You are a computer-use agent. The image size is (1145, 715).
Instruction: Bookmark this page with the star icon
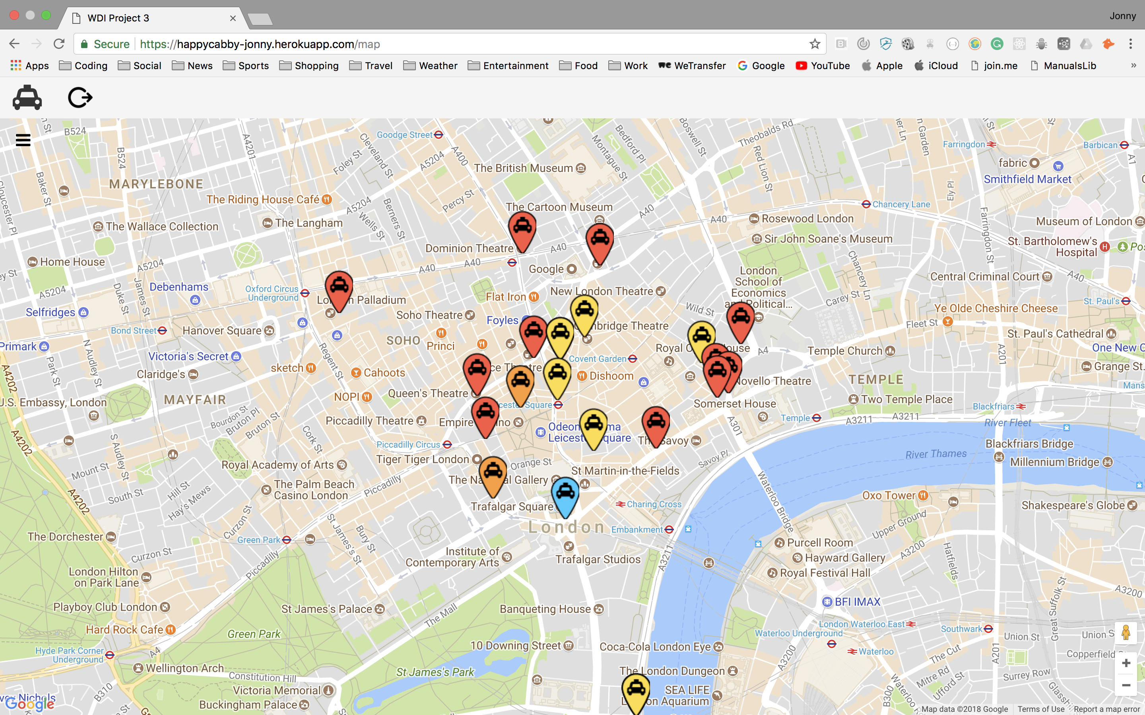pos(814,44)
